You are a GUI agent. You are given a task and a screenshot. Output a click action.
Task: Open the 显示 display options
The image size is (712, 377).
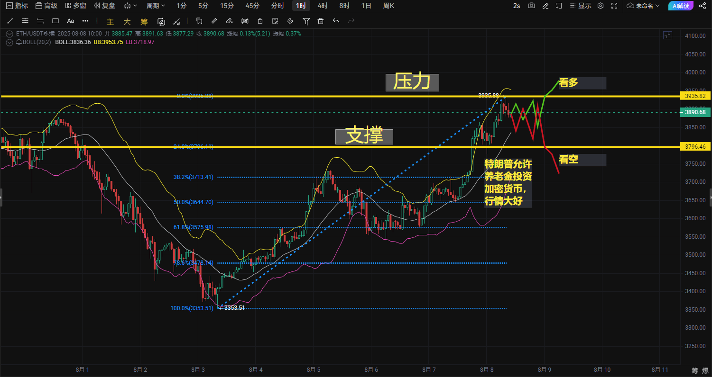pos(580,6)
